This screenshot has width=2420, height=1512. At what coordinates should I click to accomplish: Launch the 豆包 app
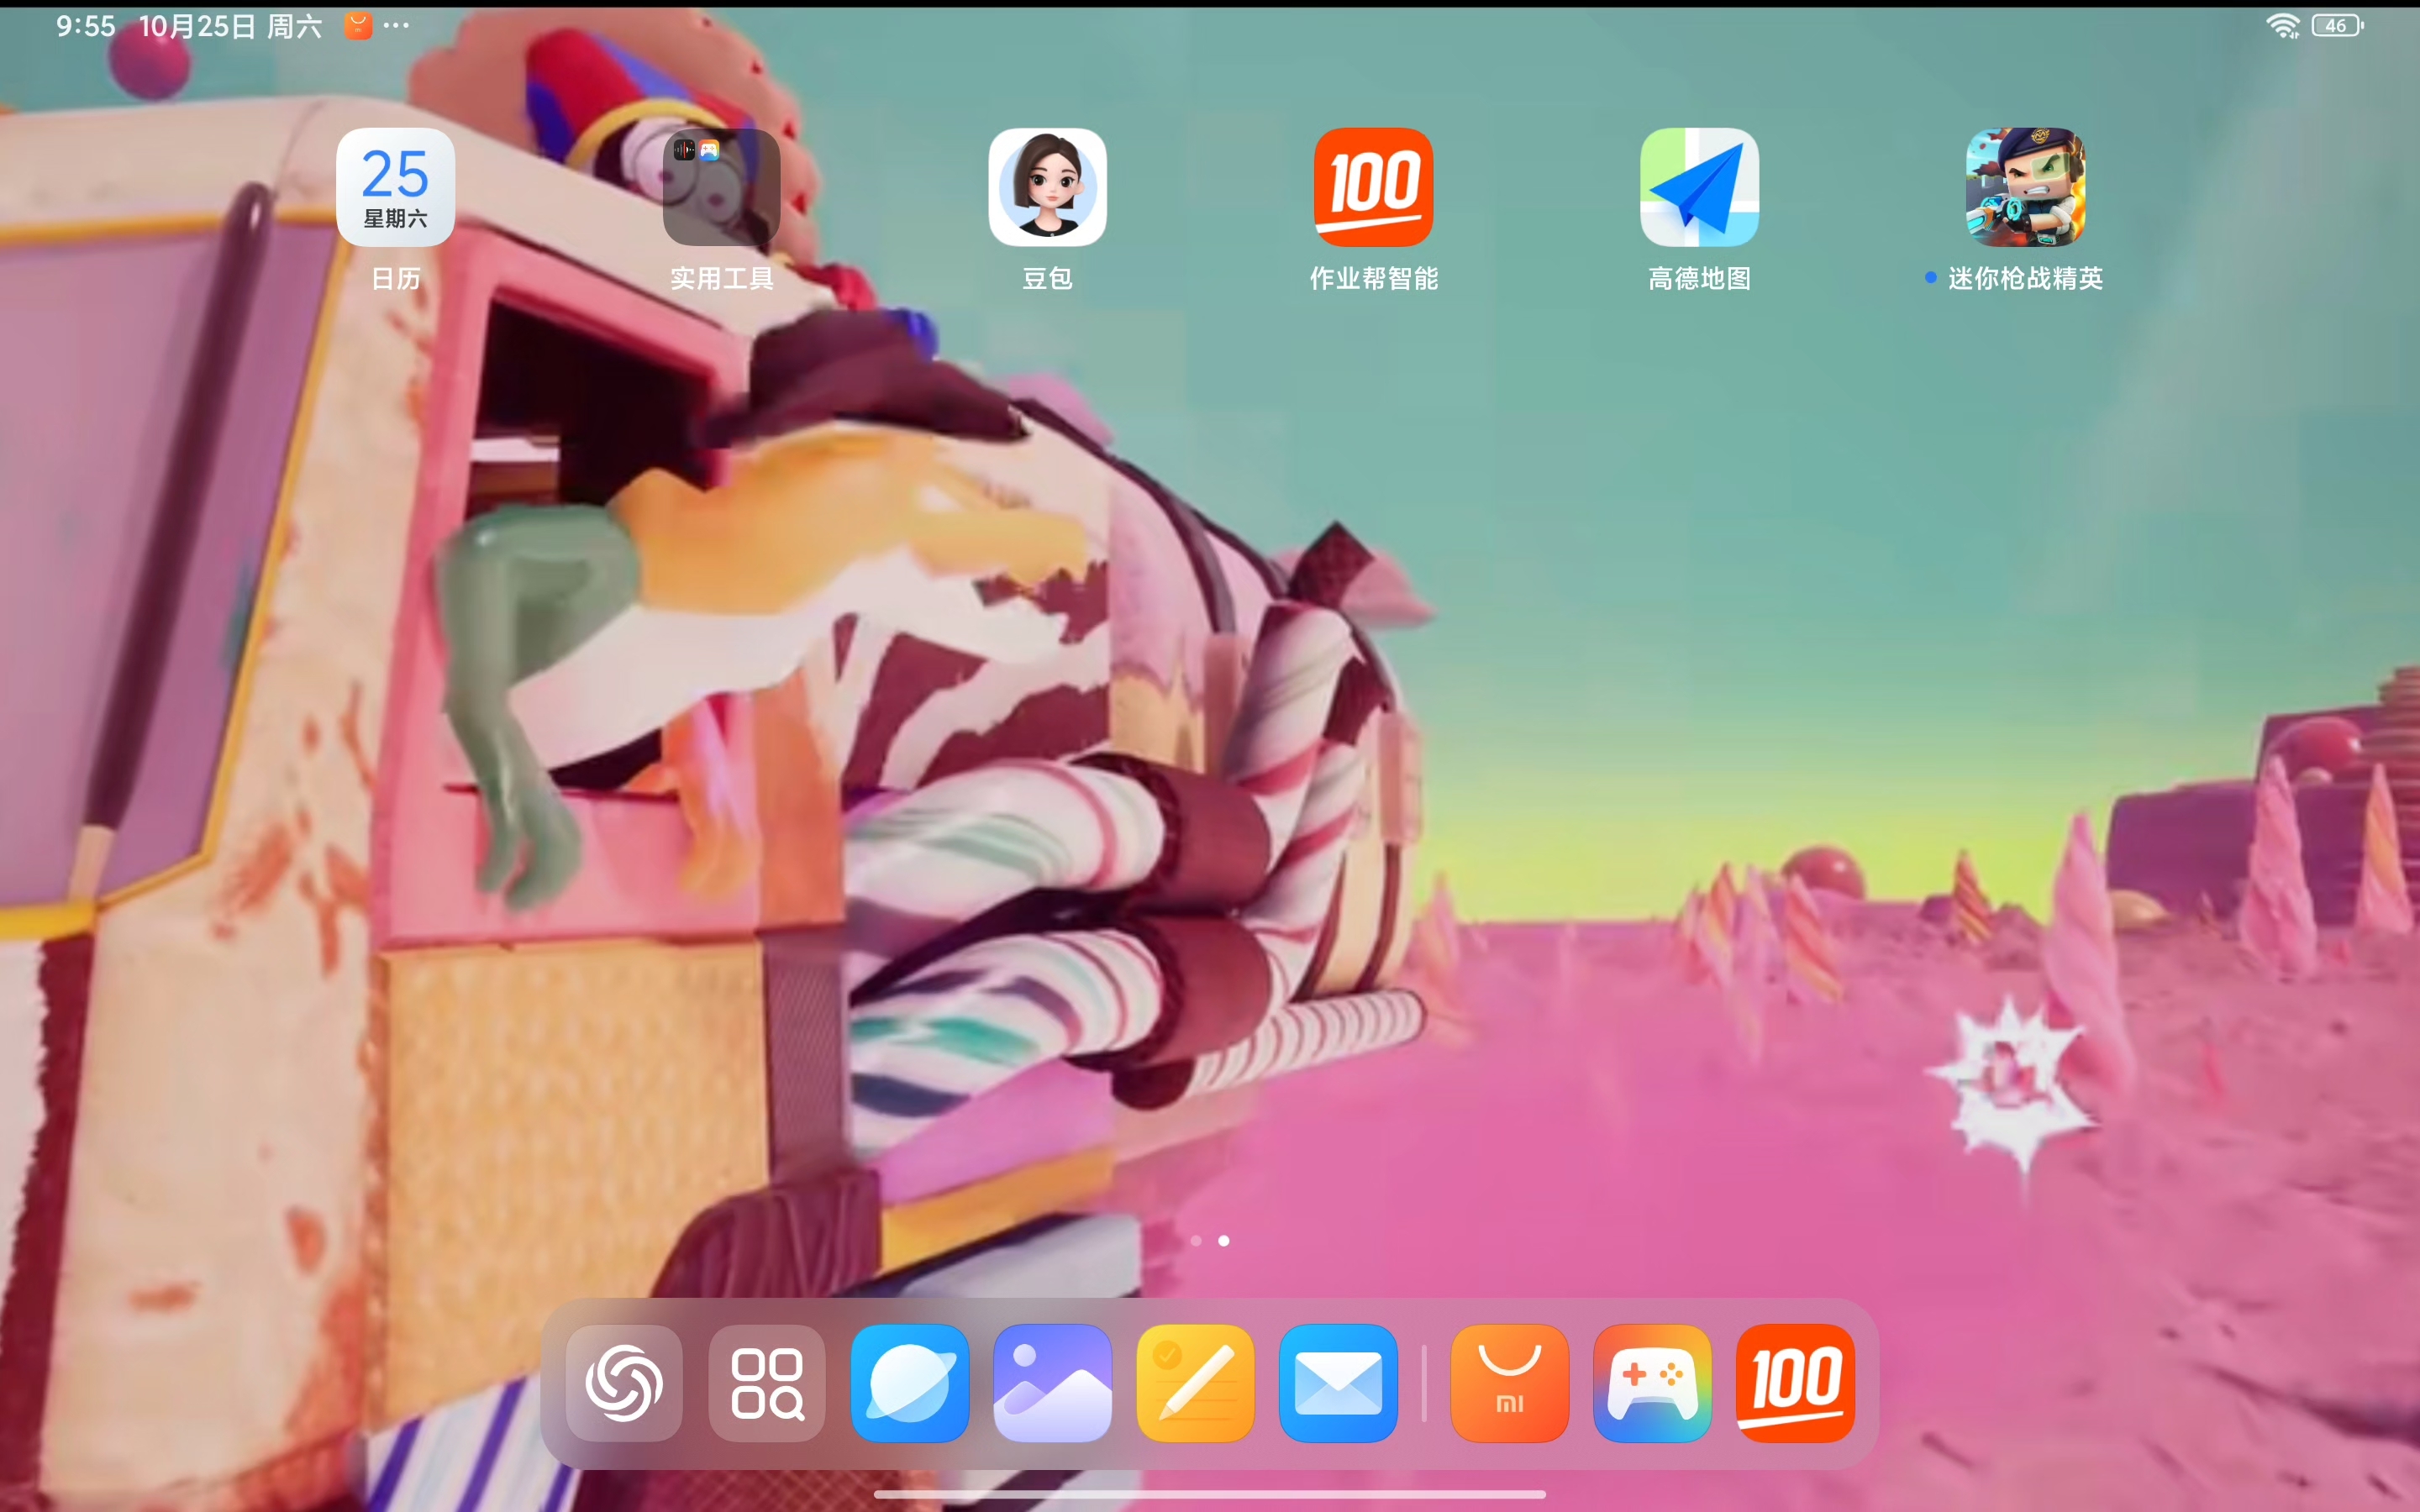tap(1047, 187)
